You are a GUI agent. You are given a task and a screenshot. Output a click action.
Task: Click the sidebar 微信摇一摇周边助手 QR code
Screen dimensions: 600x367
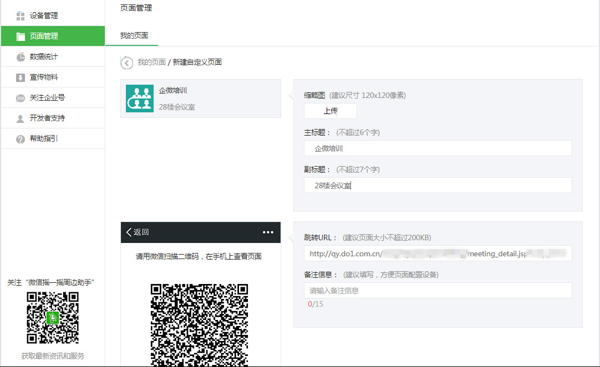click(53, 318)
